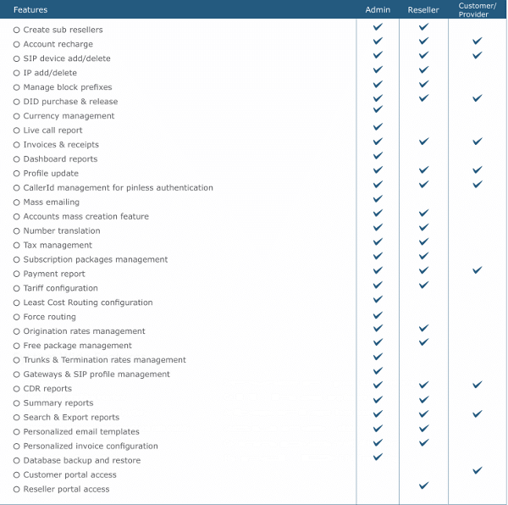The height and width of the screenshot is (505, 508).
Task: Click the Customer/Provider checkmark for Payment report
Action: click(x=478, y=270)
